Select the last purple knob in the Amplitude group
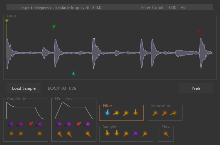The height and width of the screenshot is (145, 220). [x=39, y=124]
